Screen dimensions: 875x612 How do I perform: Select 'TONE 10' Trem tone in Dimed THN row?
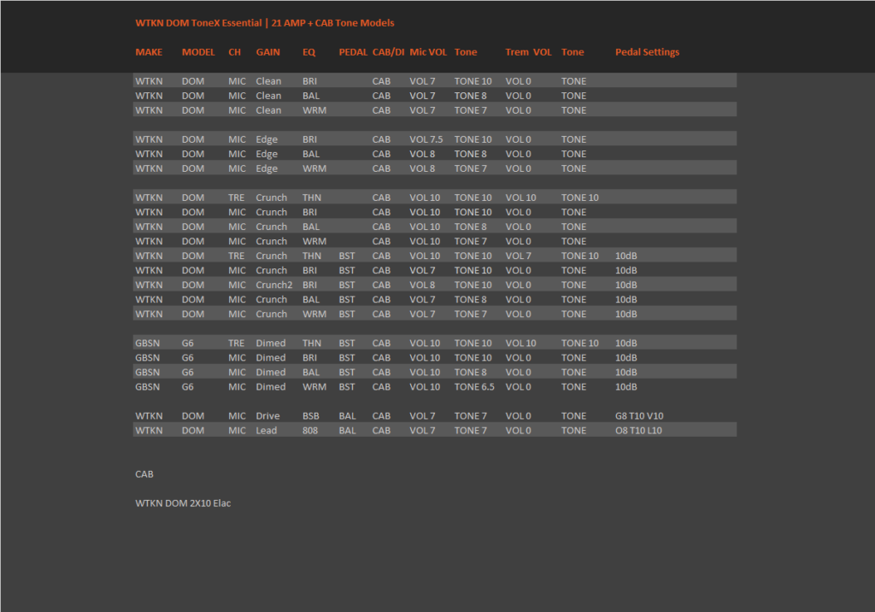[580, 343]
